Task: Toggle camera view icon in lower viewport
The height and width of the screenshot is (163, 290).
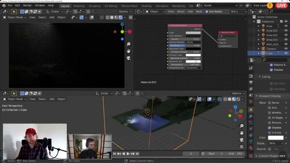Action: [x=242, y=140]
